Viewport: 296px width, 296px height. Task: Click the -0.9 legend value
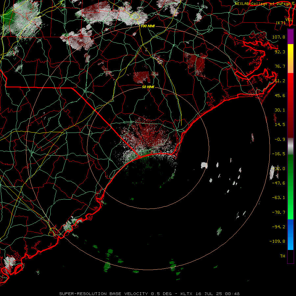coord(280,139)
